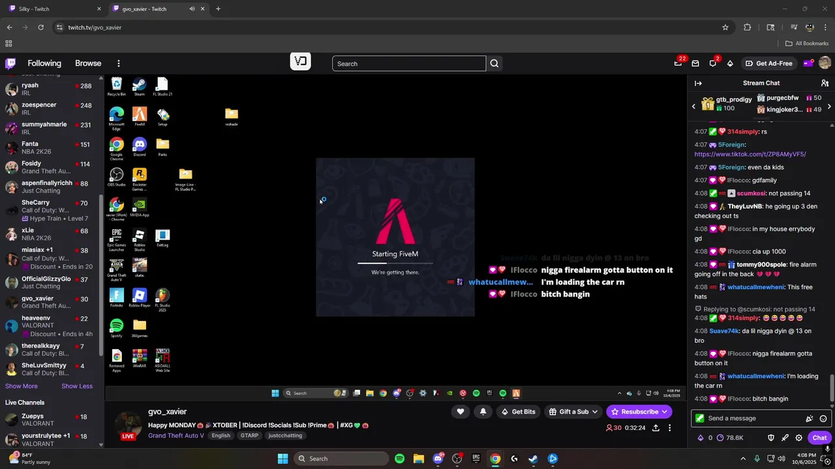835x469 pixels.
Task: Toggle the notification bell for gvo_xavier
Action: coord(483,412)
